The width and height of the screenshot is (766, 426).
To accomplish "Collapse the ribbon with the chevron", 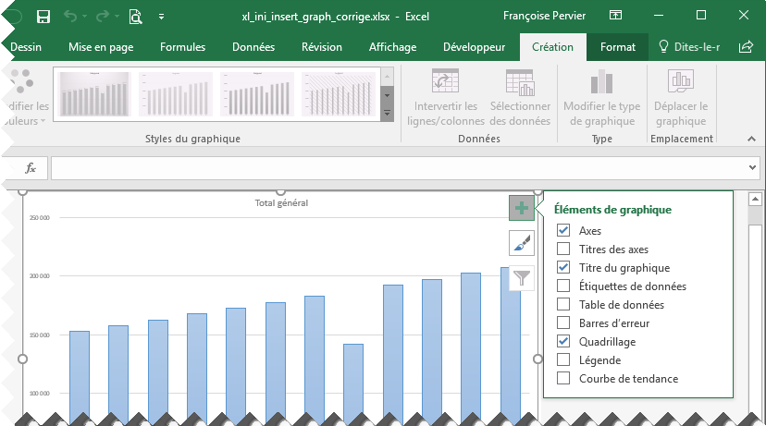I will [x=750, y=139].
